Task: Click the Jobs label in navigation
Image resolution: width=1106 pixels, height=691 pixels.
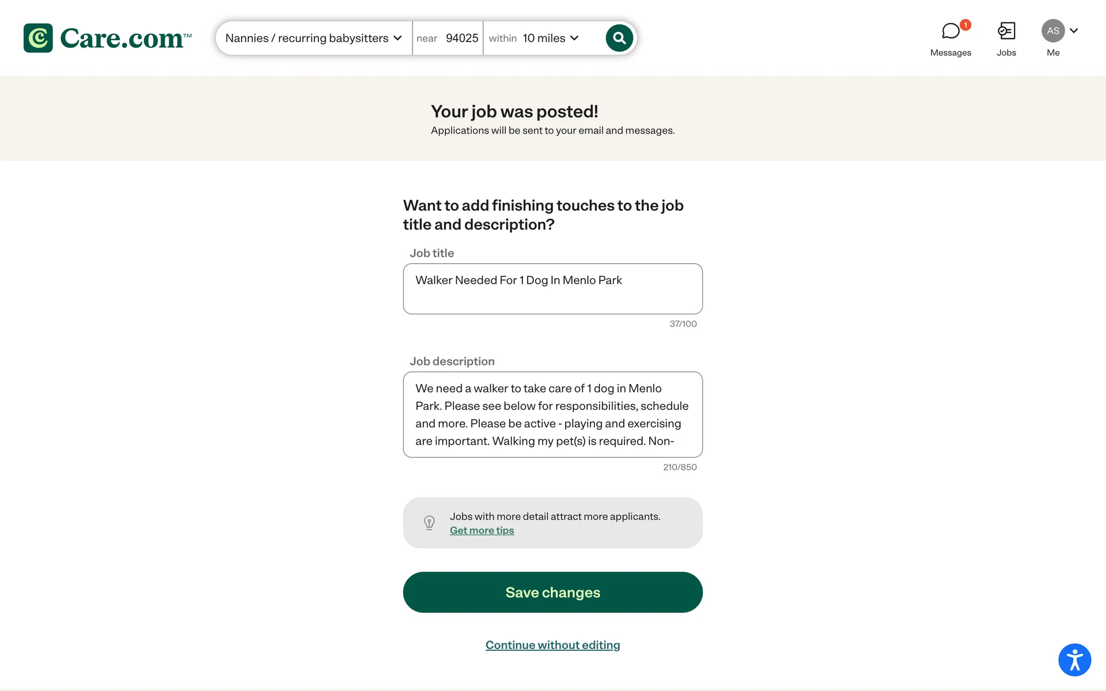Action: (1006, 53)
